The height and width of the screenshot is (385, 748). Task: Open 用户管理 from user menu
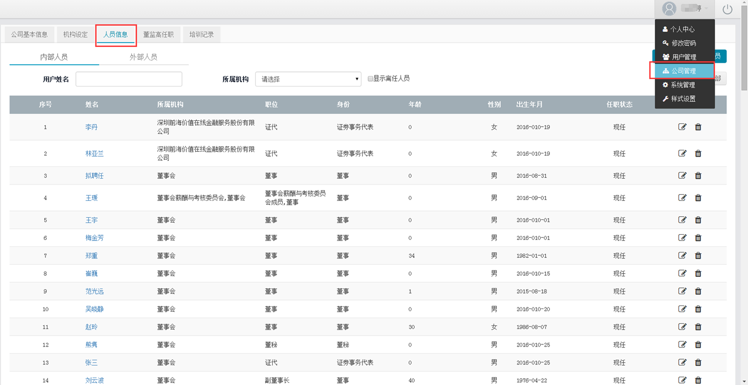pyautogui.click(x=685, y=57)
